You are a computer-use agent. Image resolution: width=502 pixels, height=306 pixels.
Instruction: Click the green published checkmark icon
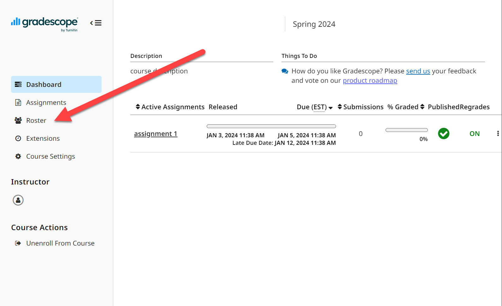444,133
